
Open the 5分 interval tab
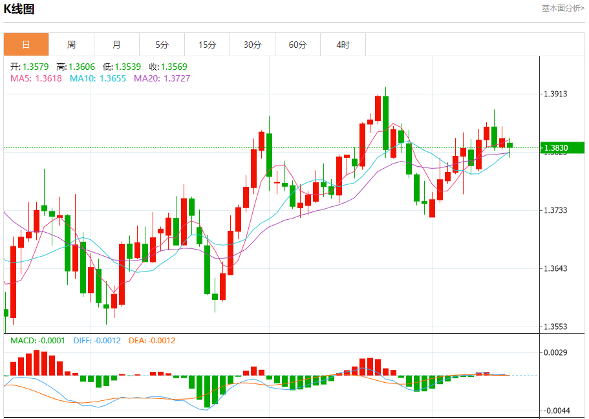[162, 45]
